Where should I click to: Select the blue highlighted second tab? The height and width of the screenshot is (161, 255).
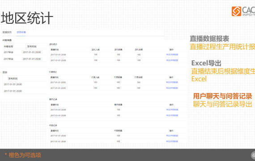tap(21, 32)
